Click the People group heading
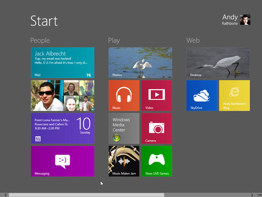262x197 pixels. pyautogui.click(x=40, y=40)
